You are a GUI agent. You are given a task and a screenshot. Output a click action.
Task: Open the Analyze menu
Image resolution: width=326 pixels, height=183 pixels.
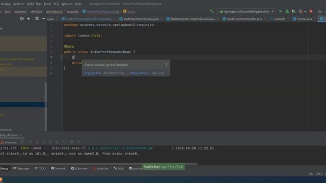[x=6, y=4]
